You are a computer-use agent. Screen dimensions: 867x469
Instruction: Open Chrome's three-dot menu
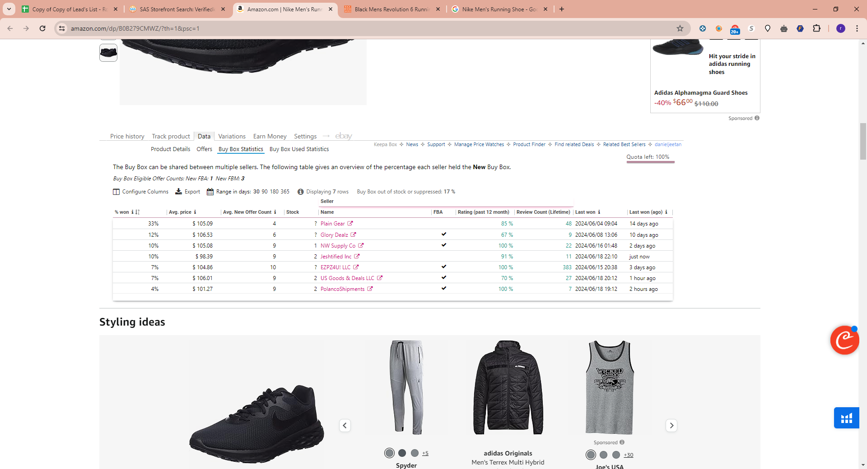857,28
